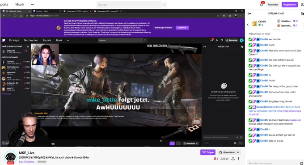Select Amar in streamed sidebar channels
The image size is (304, 165).
point(16,79)
